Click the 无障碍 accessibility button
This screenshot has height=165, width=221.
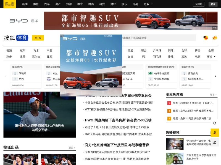(199, 4)
